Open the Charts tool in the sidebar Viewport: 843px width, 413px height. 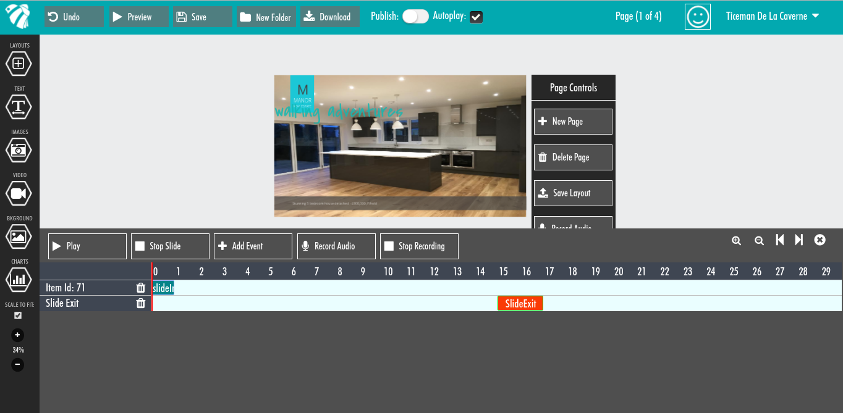(19, 280)
